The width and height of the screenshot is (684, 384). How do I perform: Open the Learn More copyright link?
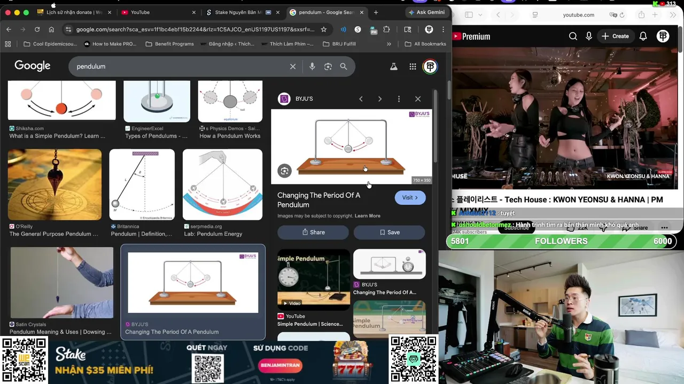(x=368, y=216)
